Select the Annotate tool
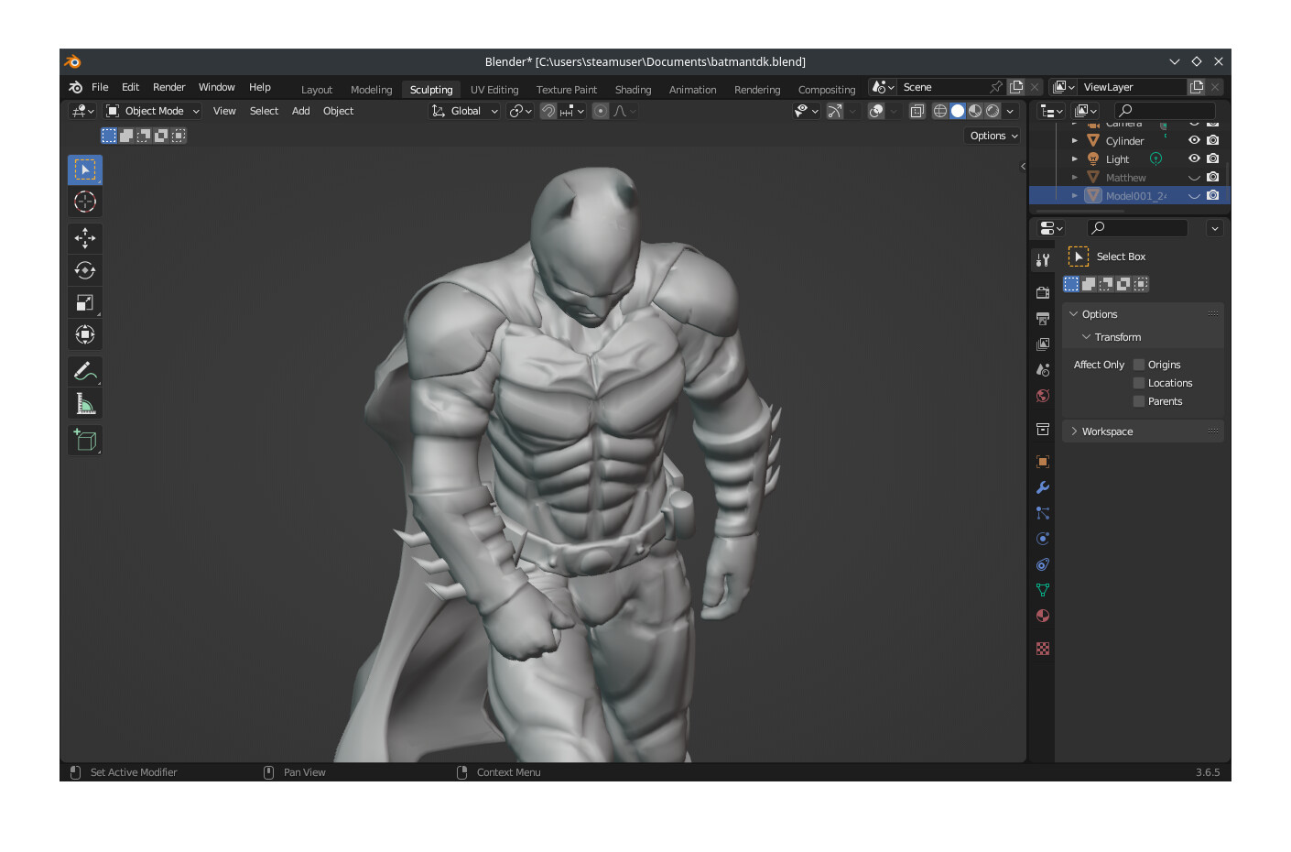 [x=85, y=371]
